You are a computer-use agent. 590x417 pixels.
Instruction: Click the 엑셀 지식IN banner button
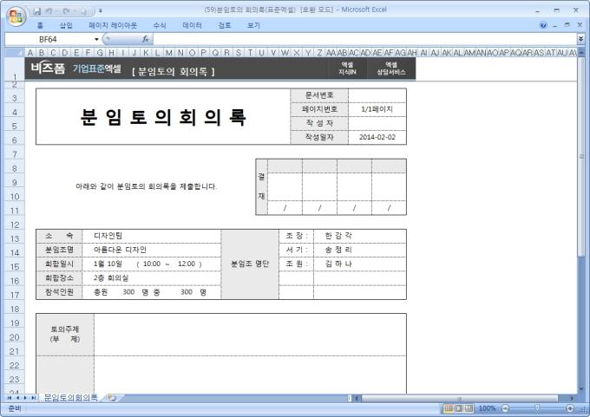[x=347, y=68]
